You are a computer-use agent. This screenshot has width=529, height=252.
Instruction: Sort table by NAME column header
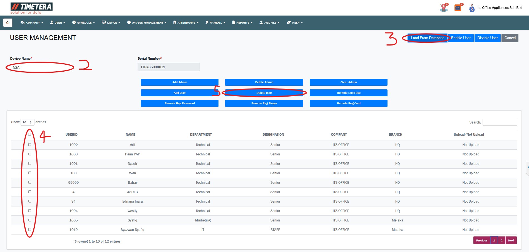click(x=130, y=135)
